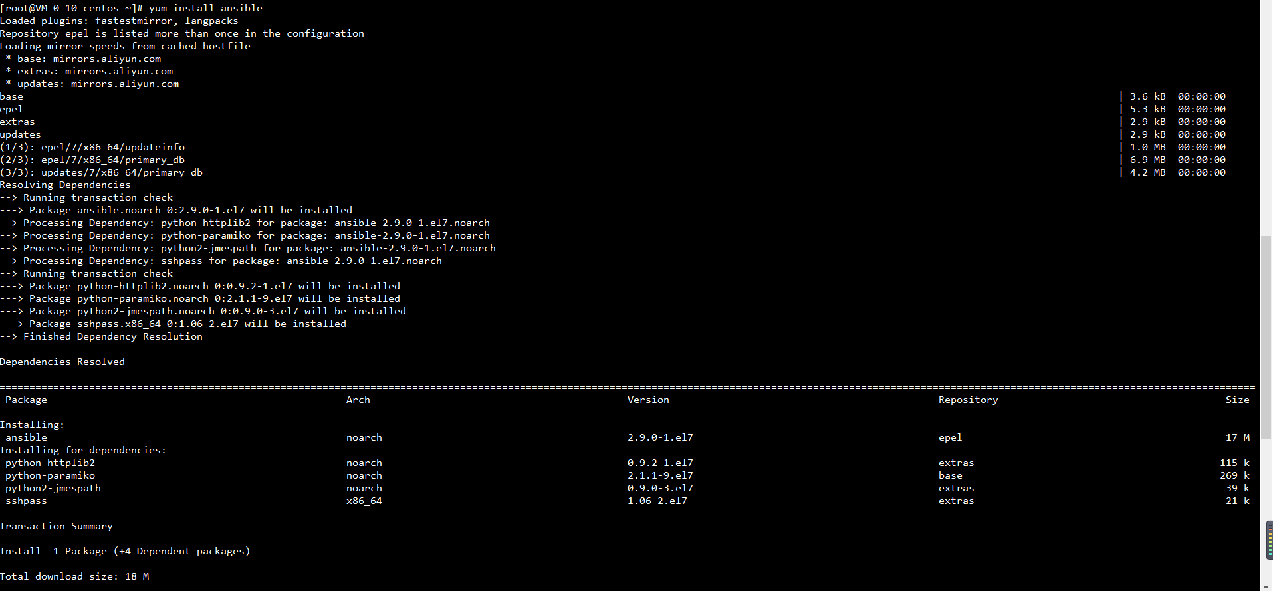The width and height of the screenshot is (1273, 591).
Task: Click 'base' repository cell in python-paramiko row
Action: [x=951, y=475]
